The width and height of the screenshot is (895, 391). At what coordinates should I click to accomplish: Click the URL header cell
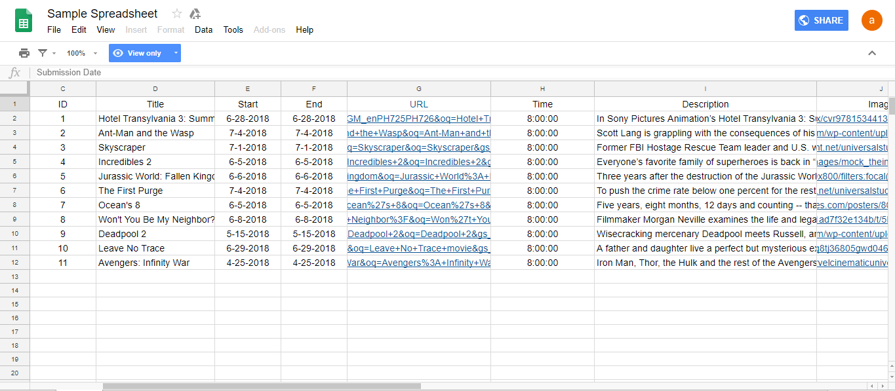tap(419, 104)
